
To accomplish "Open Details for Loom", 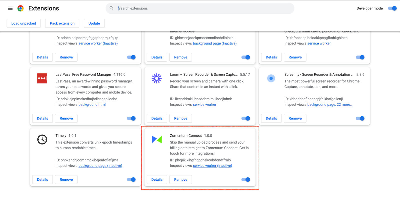I will pos(157,118).
